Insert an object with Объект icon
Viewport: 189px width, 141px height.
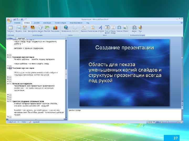click(125, 27)
